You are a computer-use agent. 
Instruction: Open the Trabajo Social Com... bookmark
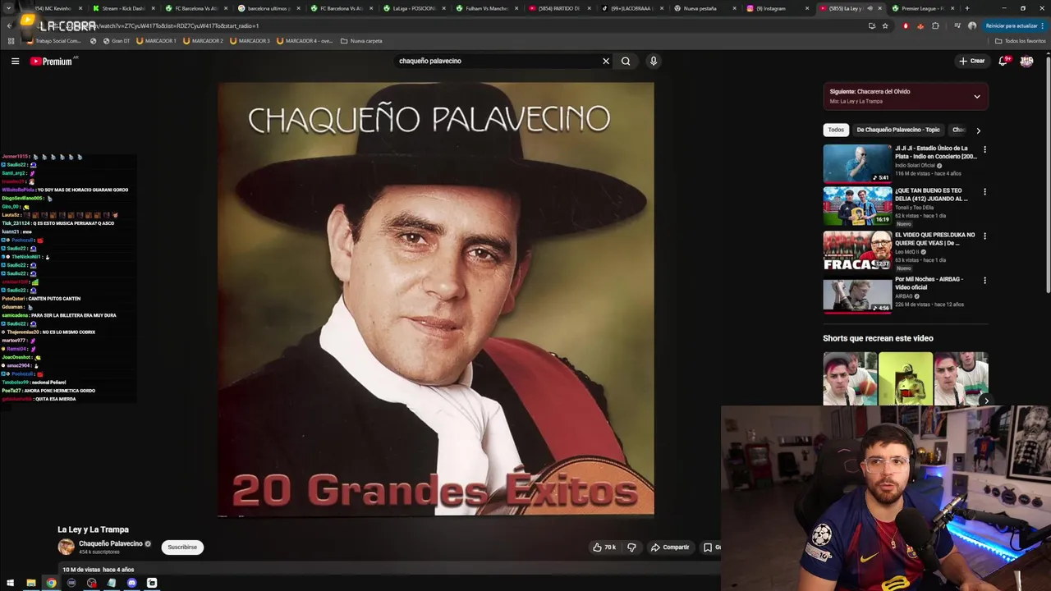point(54,40)
